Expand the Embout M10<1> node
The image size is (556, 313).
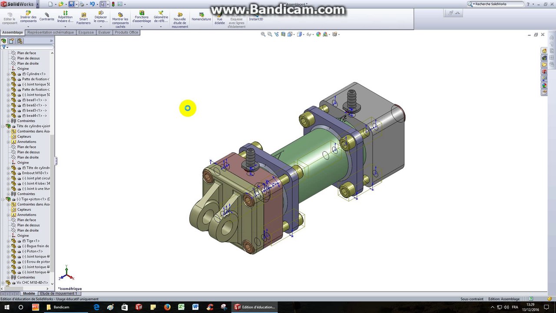click(8, 173)
